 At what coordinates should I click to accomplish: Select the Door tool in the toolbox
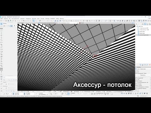(1, 33)
